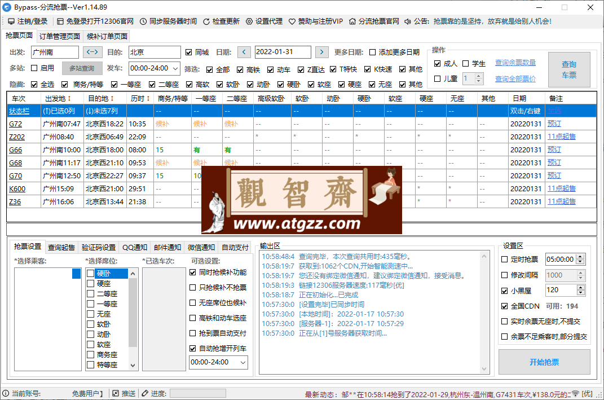604x400 pixels.
Task: Open 免登录打开12306官网 from toolbar
Action: click(60, 21)
